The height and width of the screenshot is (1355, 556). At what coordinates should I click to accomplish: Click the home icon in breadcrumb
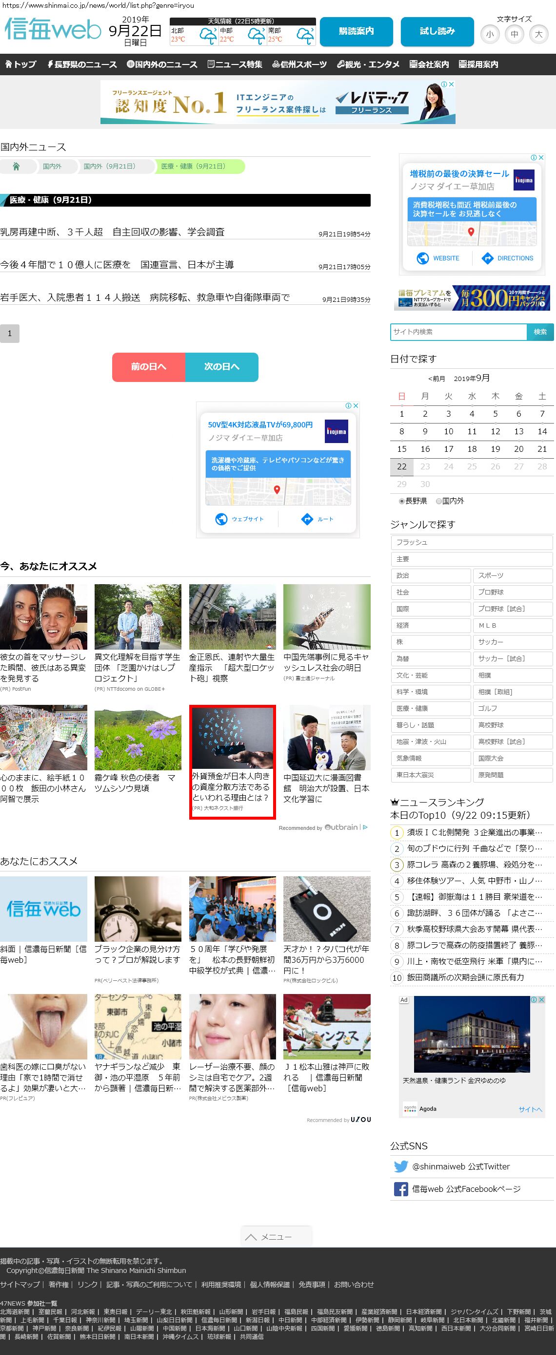point(16,166)
